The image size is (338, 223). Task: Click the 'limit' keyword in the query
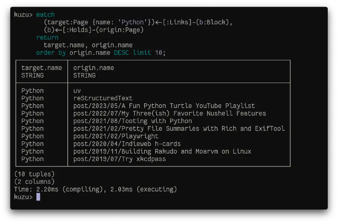coord(142,52)
